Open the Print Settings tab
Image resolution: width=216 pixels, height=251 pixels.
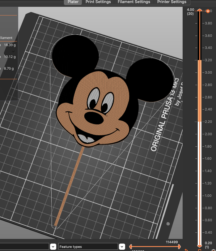pos(98,2)
